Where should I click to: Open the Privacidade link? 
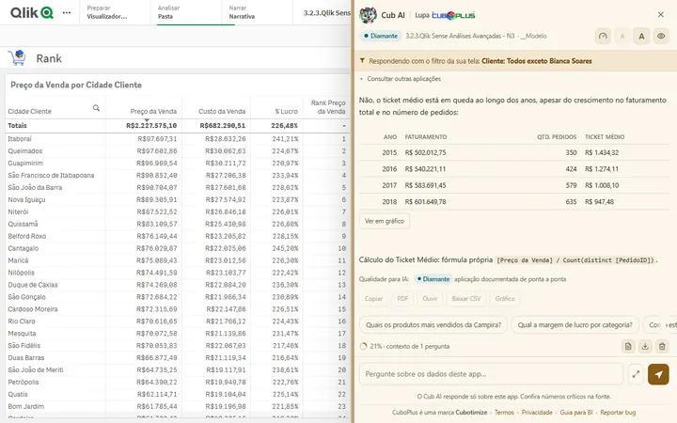tap(537, 413)
